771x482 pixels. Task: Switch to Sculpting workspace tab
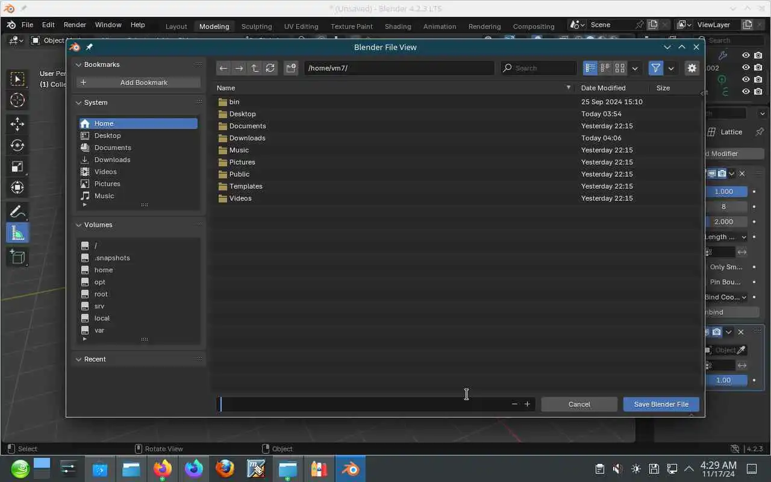point(257,27)
